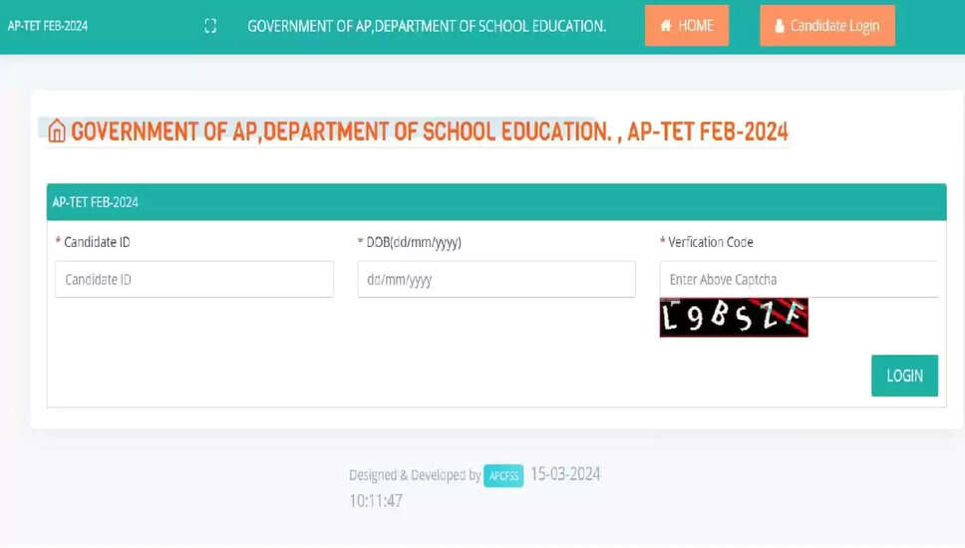Click the AP-TET FEB-2024 brand in top bar

click(48, 26)
